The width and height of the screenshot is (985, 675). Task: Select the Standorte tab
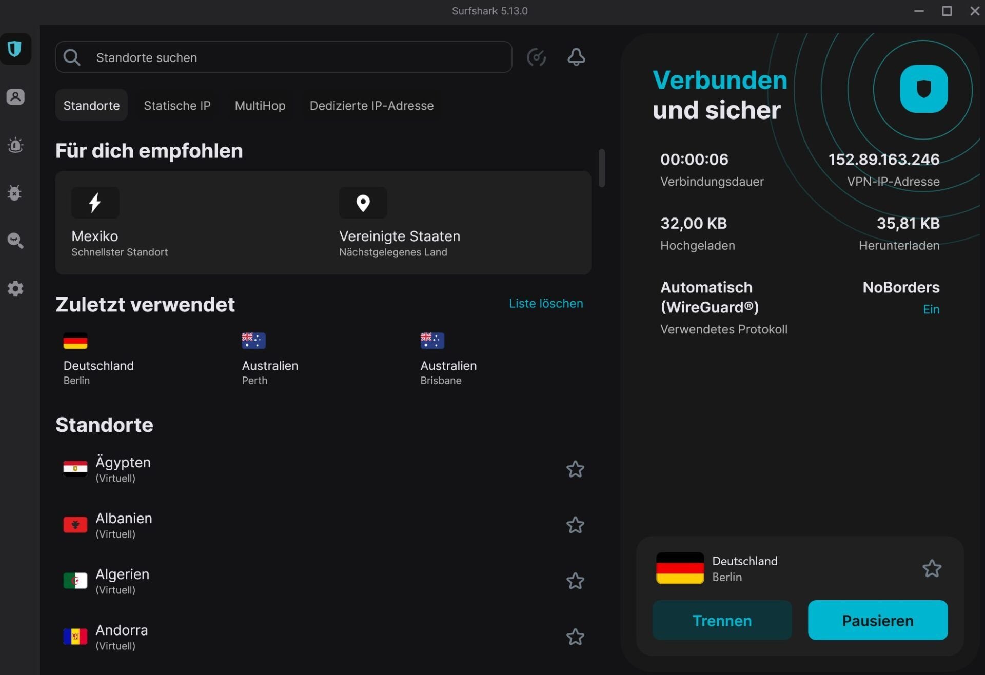pos(91,105)
